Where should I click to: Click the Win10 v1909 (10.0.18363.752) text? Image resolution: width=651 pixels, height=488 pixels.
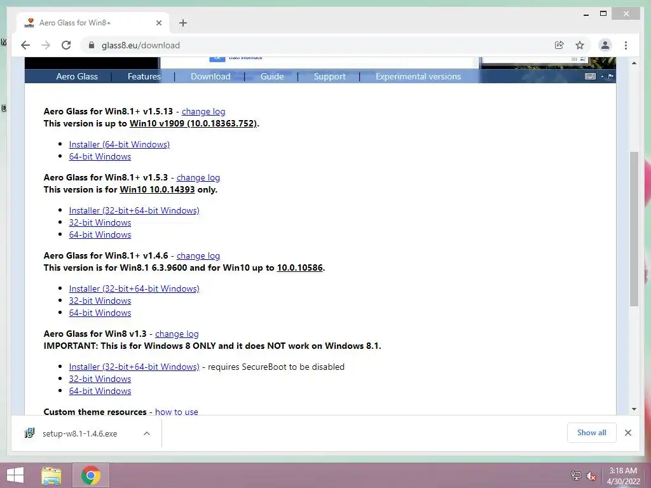(x=193, y=123)
